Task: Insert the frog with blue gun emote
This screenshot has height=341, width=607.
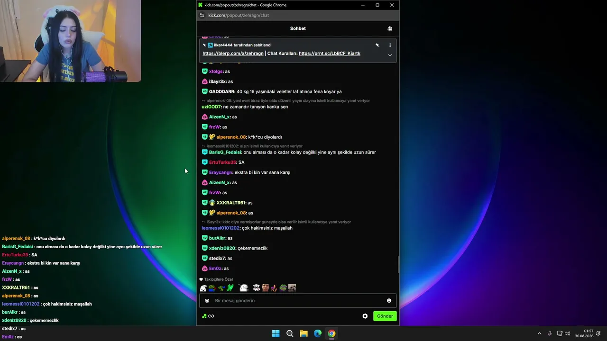Action: pos(221,288)
